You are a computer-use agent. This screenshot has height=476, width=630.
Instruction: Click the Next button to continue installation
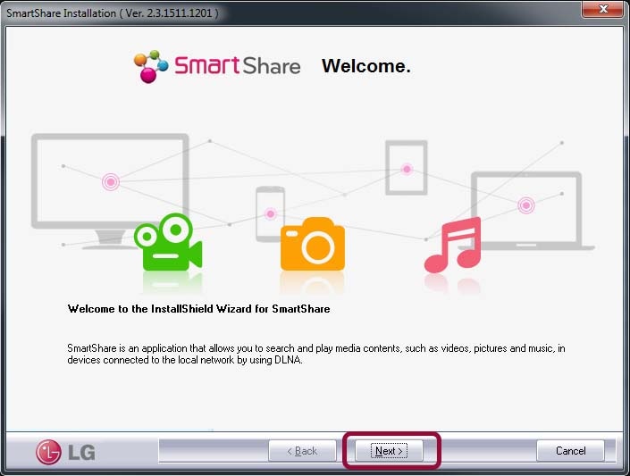coord(389,451)
